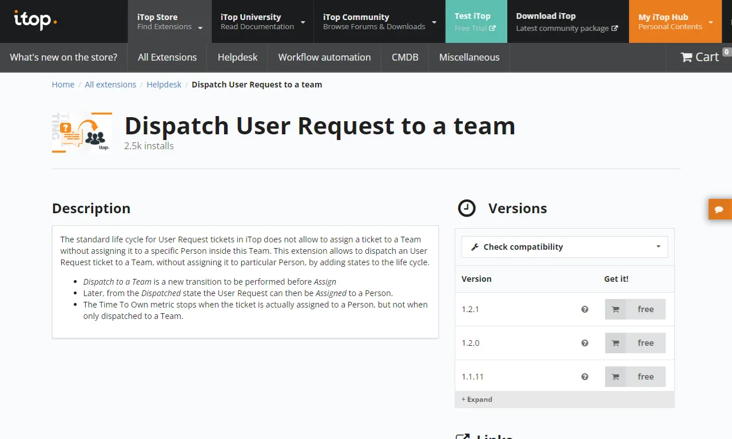Show help info for version 1.2.0
The width and height of the screenshot is (732, 439).
point(584,343)
